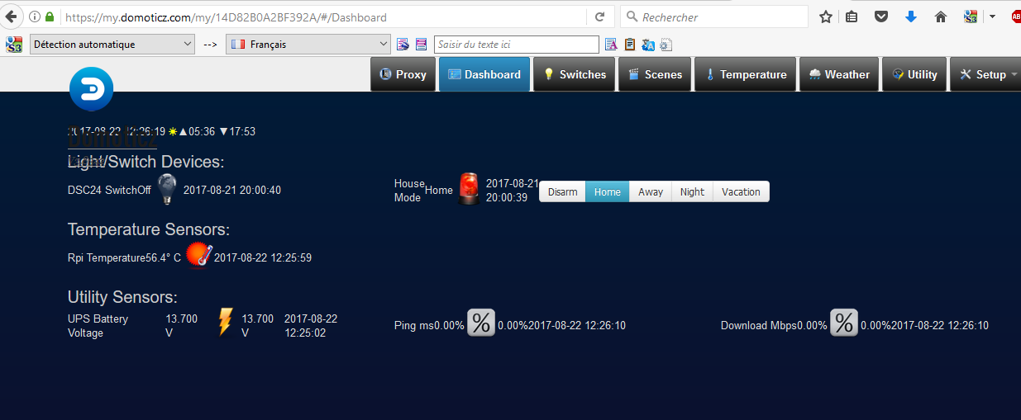Open the Détection automatique source language dropdown

(112, 45)
